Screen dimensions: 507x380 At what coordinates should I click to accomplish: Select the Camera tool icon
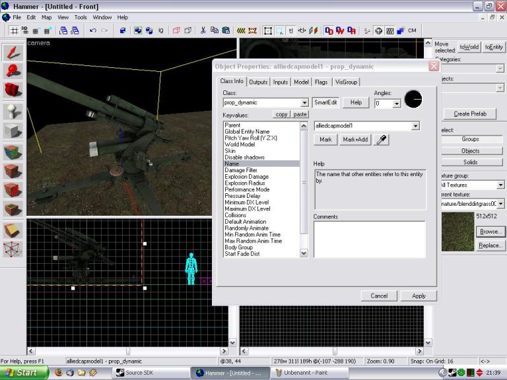(x=13, y=90)
